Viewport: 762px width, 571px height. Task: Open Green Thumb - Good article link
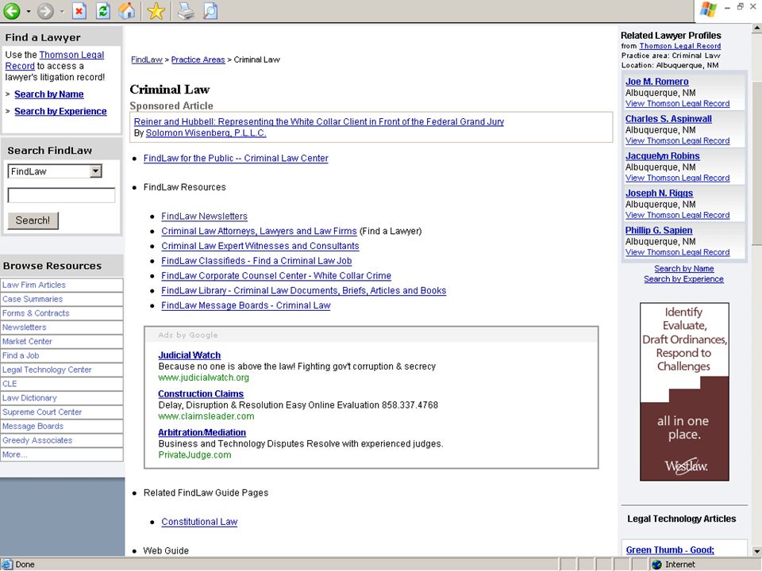(670, 550)
